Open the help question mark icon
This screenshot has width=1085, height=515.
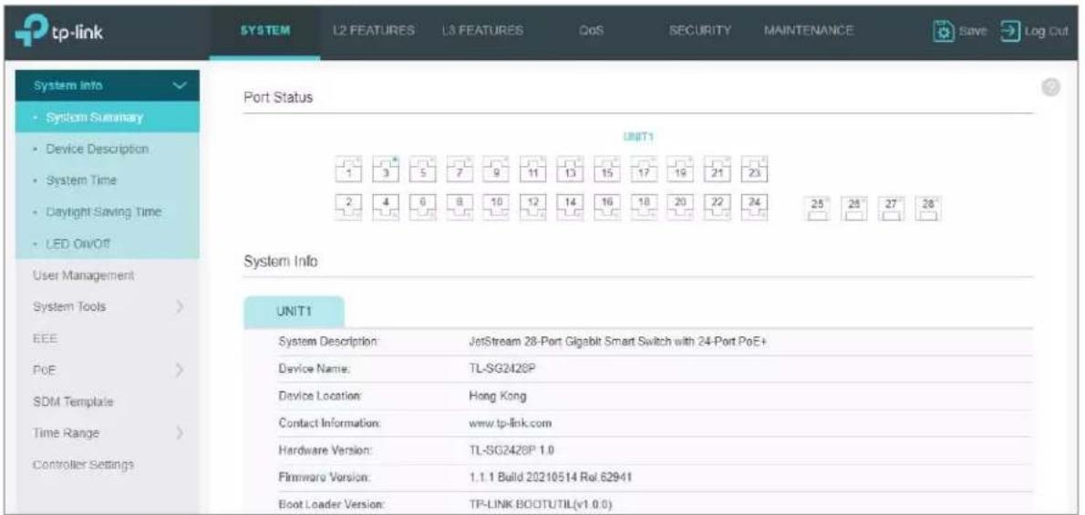click(1051, 88)
